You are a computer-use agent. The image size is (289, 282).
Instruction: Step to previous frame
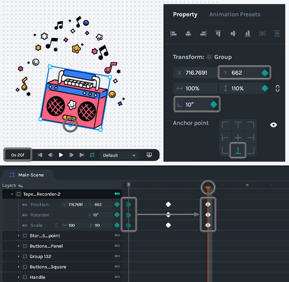(50, 155)
